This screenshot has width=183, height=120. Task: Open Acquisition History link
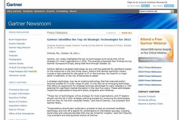pos(18,106)
